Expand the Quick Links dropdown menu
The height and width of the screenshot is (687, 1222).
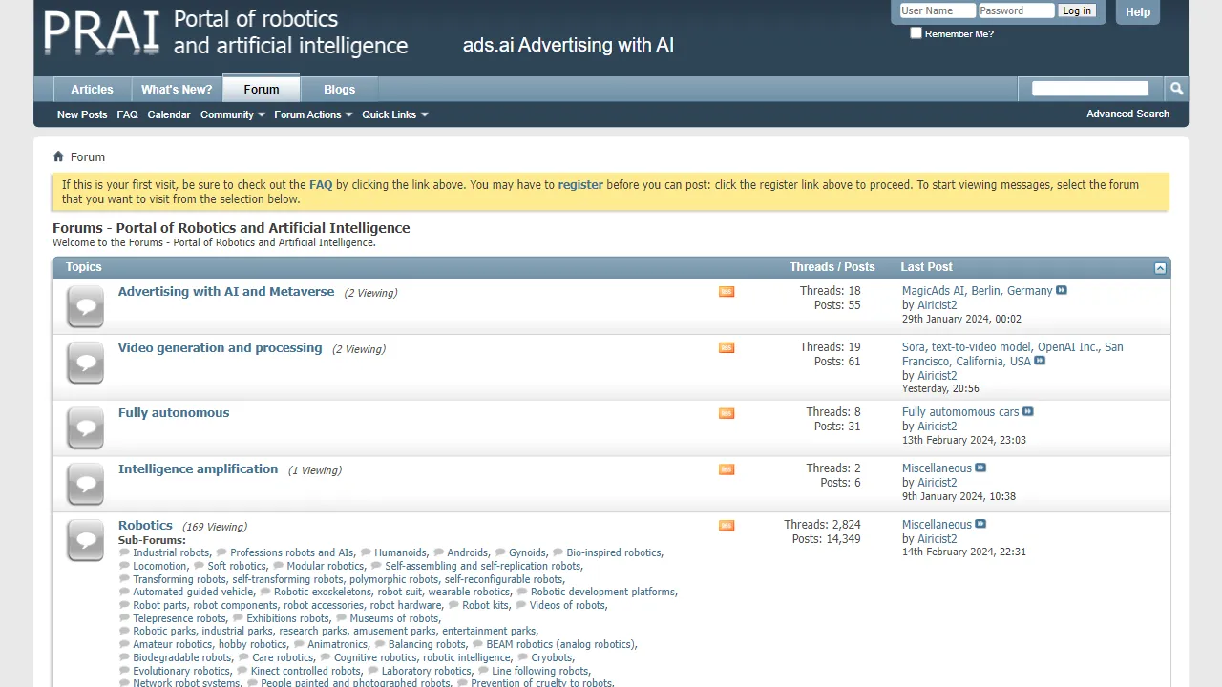click(x=394, y=114)
